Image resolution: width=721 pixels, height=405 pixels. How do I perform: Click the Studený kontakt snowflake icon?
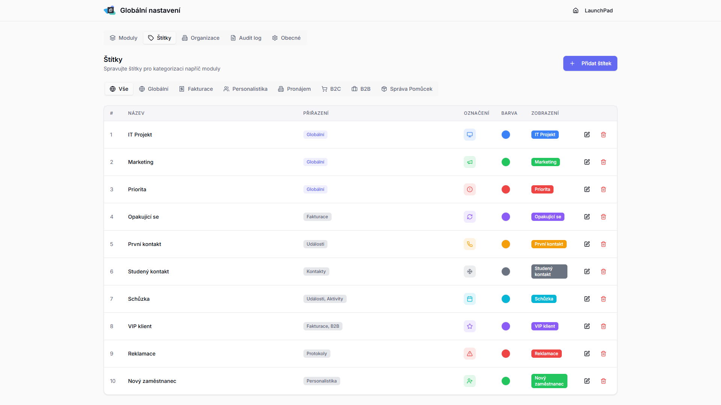(x=469, y=271)
